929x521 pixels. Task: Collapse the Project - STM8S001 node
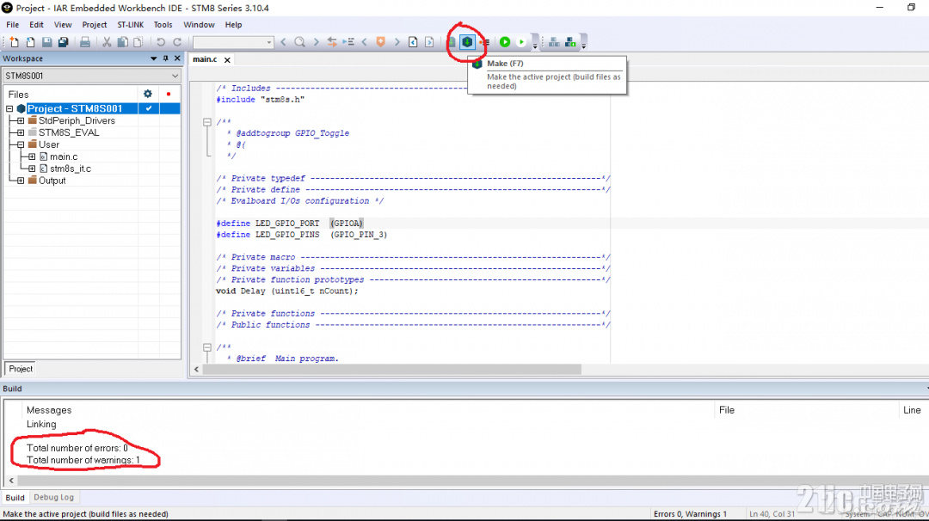9,109
